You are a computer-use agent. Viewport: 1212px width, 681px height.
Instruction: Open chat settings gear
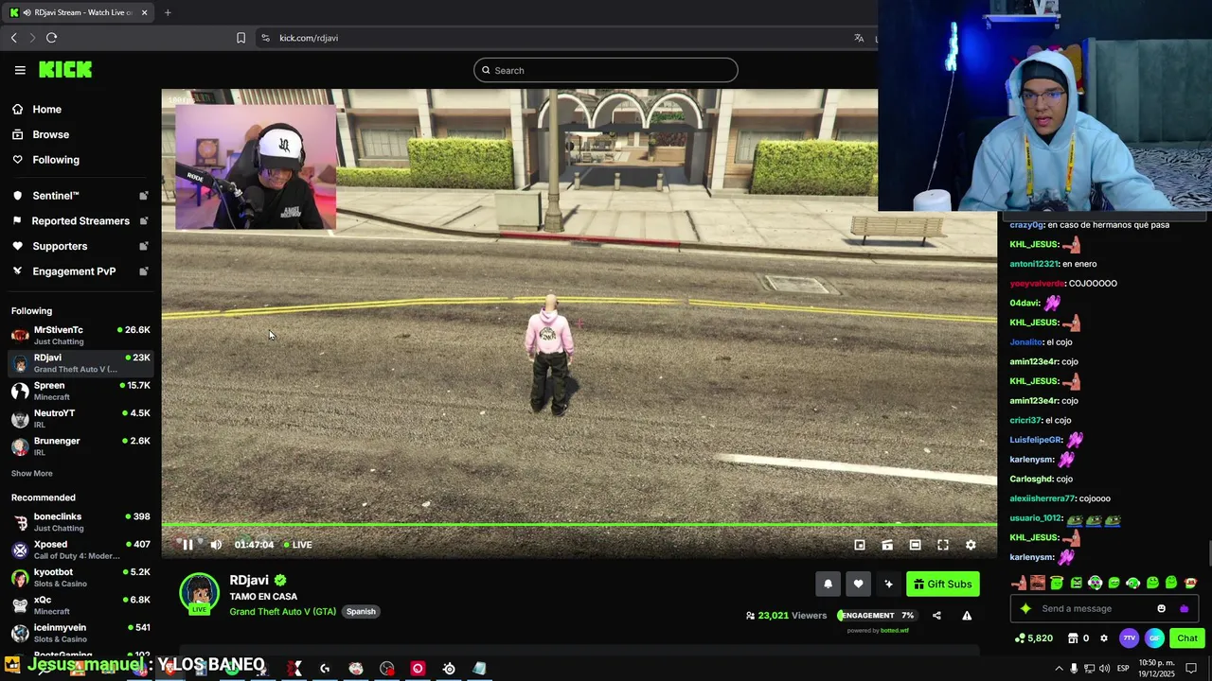tap(1103, 638)
